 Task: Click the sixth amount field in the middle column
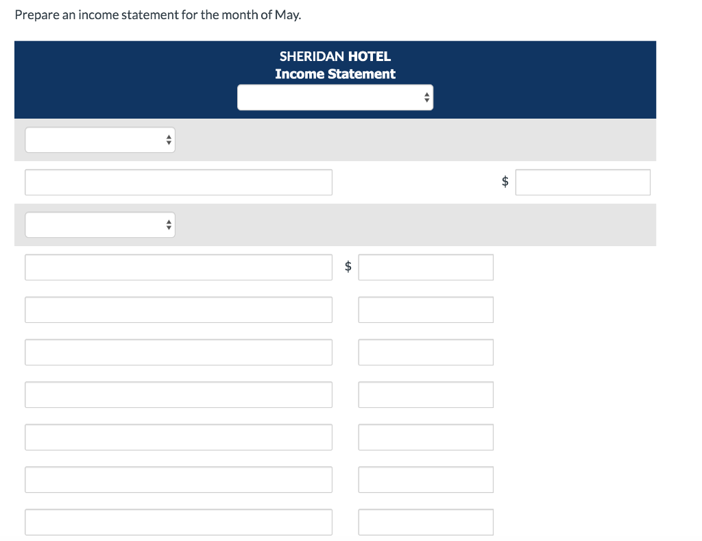pos(426,480)
